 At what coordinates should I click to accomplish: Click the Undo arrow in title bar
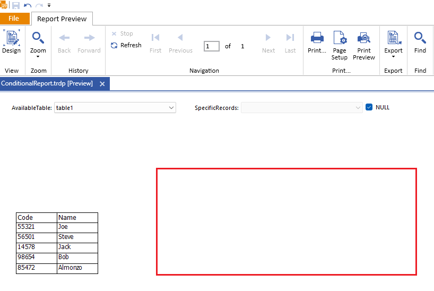(28, 5)
